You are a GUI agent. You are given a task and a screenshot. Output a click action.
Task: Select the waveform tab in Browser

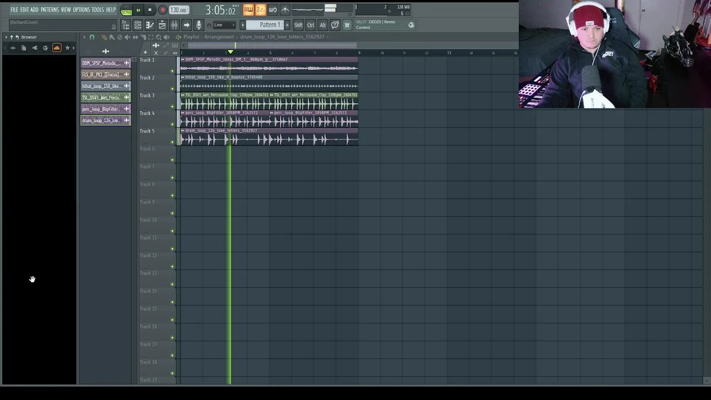coord(13,48)
